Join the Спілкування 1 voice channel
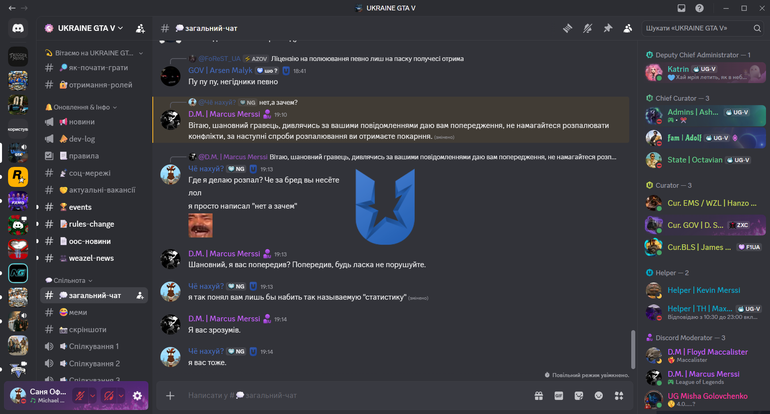Image resolution: width=770 pixels, height=414 pixels. (94, 346)
